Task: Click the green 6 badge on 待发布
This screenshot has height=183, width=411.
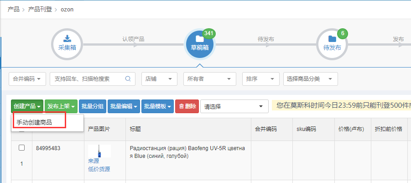Action: (343, 34)
